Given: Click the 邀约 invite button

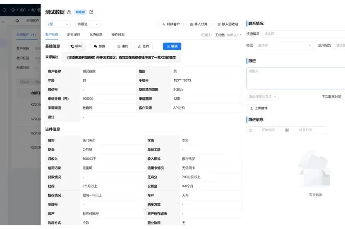Looking at the screenshot, I should tap(123, 46).
